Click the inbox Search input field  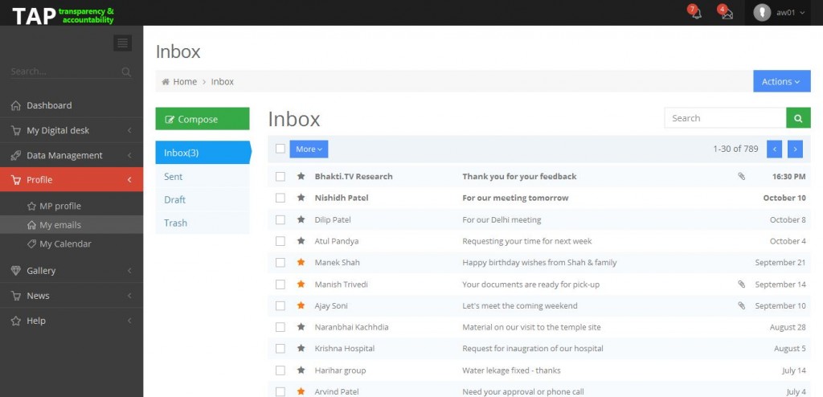coord(726,118)
